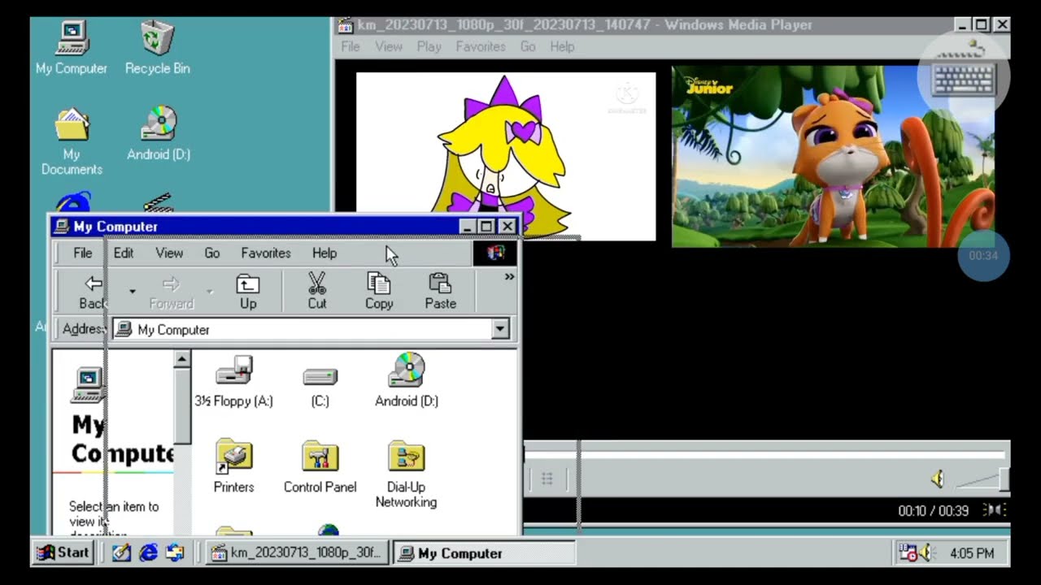Open the Control Panel folder icon

point(320,466)
